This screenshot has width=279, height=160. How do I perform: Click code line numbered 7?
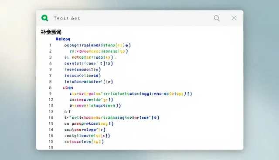coord(82,75)
